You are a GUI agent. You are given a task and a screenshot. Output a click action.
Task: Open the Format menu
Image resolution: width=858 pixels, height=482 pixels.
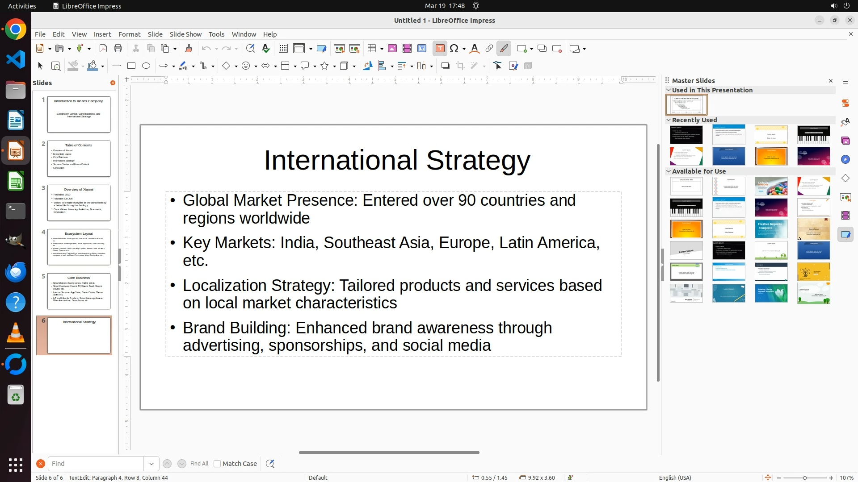click(x=129, y=34)
